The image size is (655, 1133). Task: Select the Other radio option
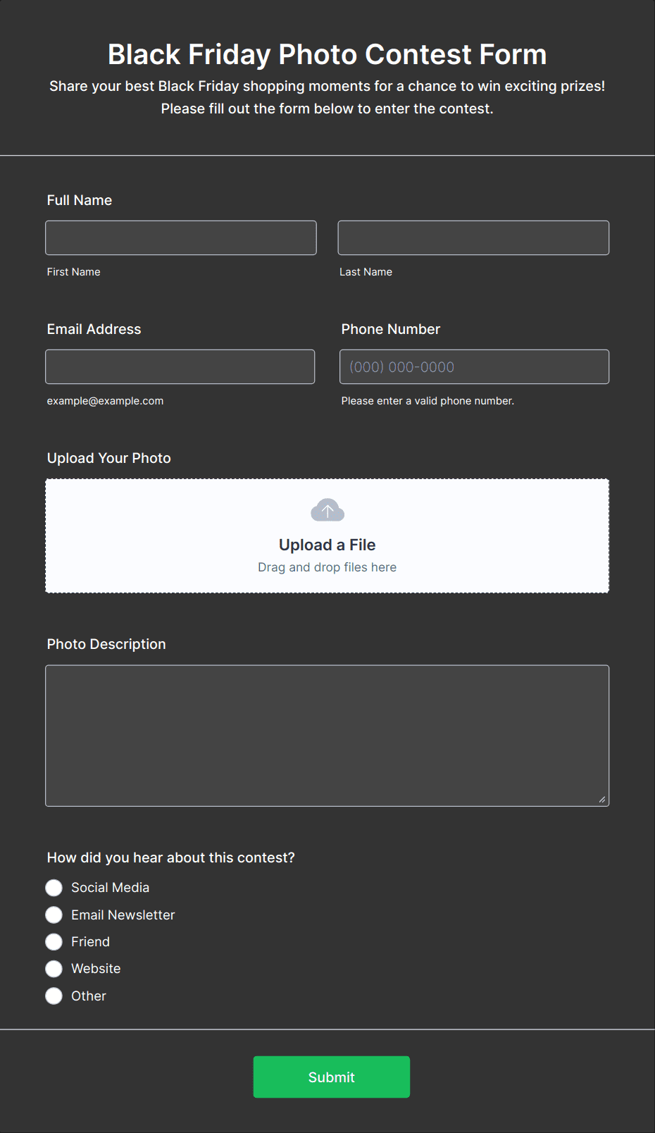[x=54, y=996]
